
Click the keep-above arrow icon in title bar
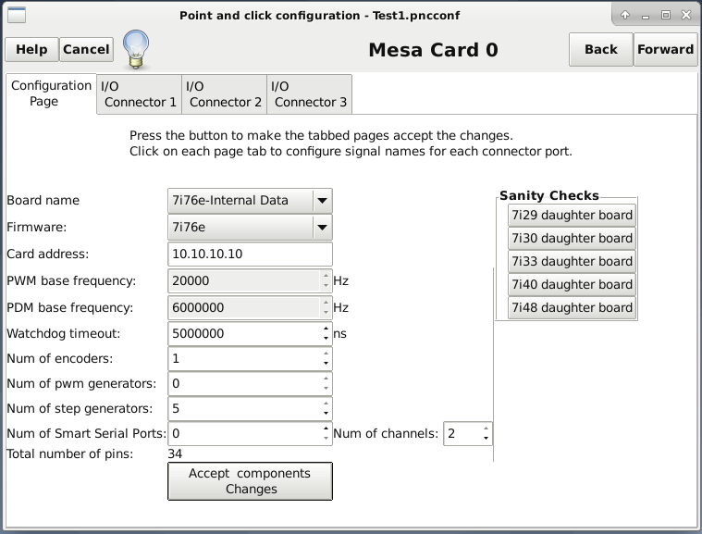(625, 15)
